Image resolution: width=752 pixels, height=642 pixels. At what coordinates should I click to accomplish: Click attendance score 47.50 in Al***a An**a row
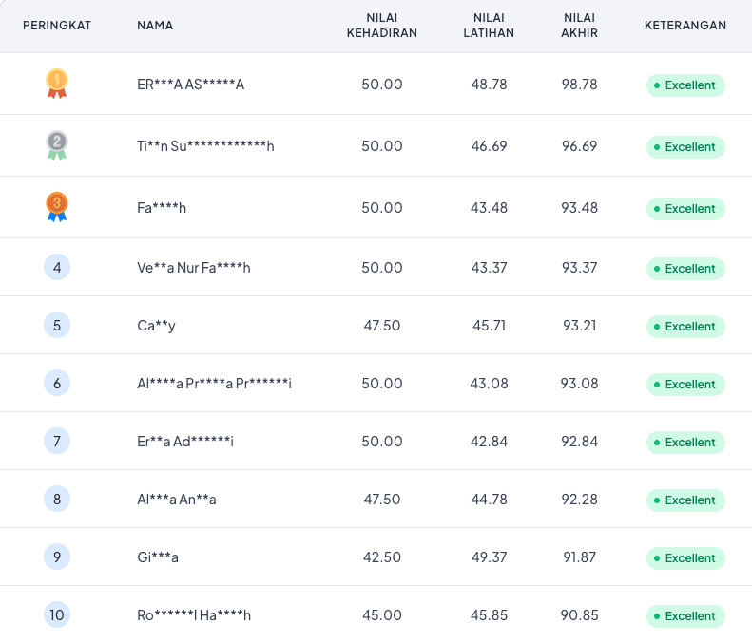382,500
